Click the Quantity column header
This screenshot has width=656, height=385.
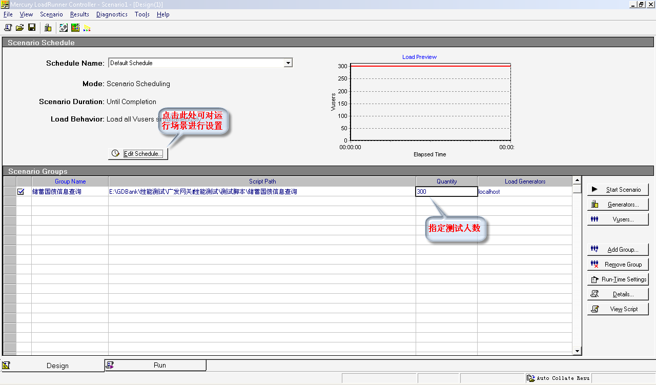click(x=446, y=181)
